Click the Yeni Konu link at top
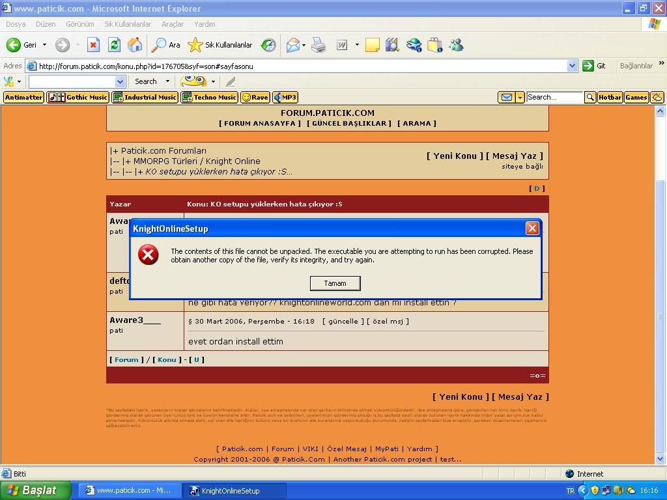Screen dimensions: 667x500 click(455, 156)
